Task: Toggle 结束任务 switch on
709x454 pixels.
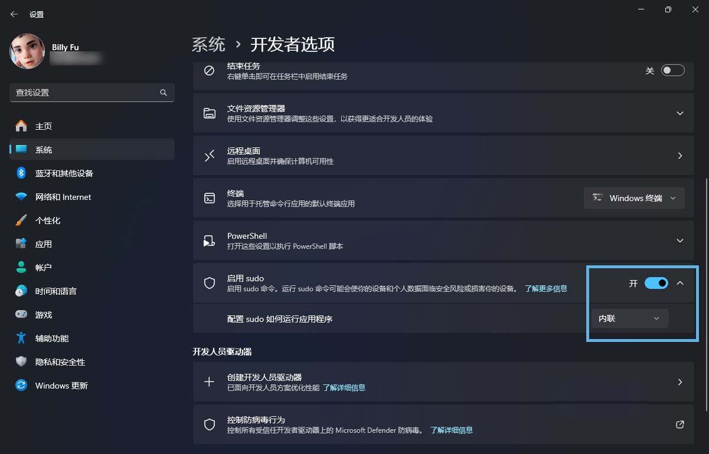Action: click(x=672, y=70)
